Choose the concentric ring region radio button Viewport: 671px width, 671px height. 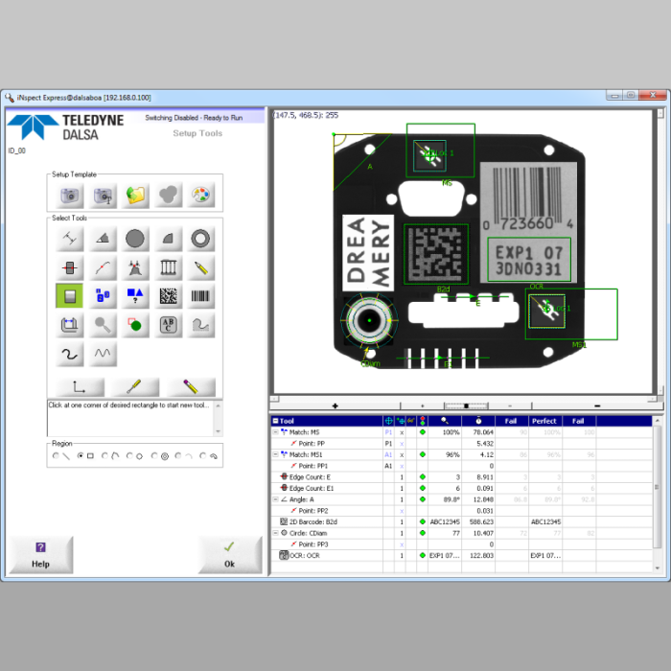[154, 455]
